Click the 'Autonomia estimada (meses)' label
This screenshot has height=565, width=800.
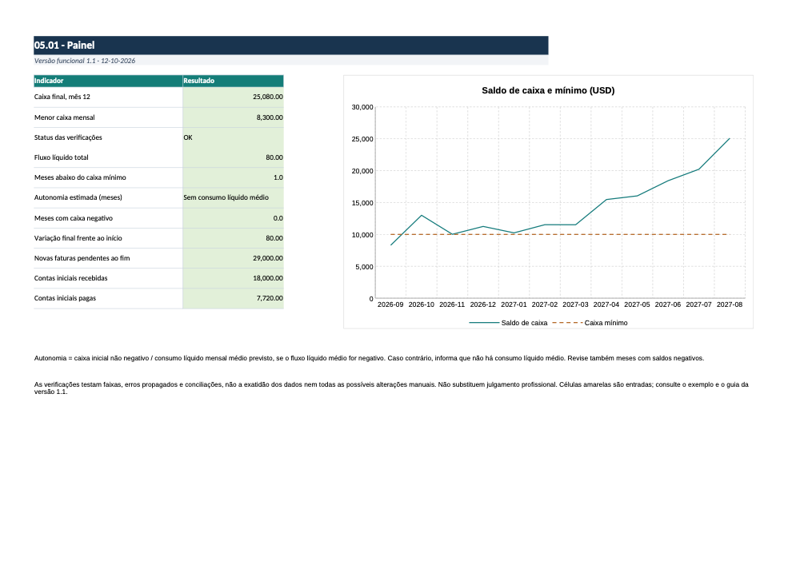tap(78, 197)
